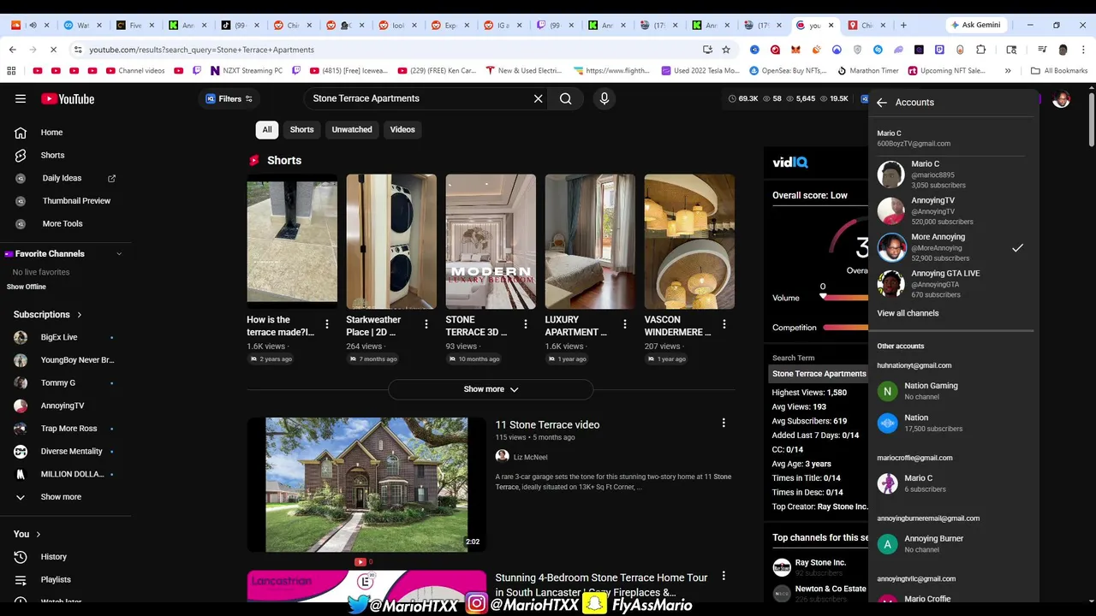This screenshot has width=1096, height=616.
Task: Click Show Offline under favorites
Action: 27,287
